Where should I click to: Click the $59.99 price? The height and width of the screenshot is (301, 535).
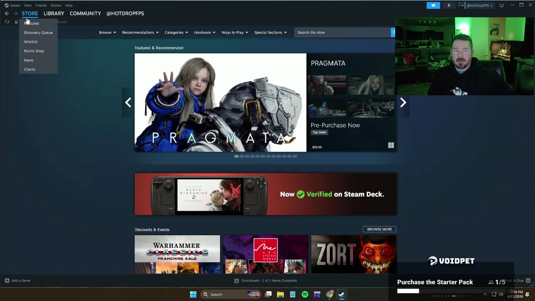(x=317, y=147)
